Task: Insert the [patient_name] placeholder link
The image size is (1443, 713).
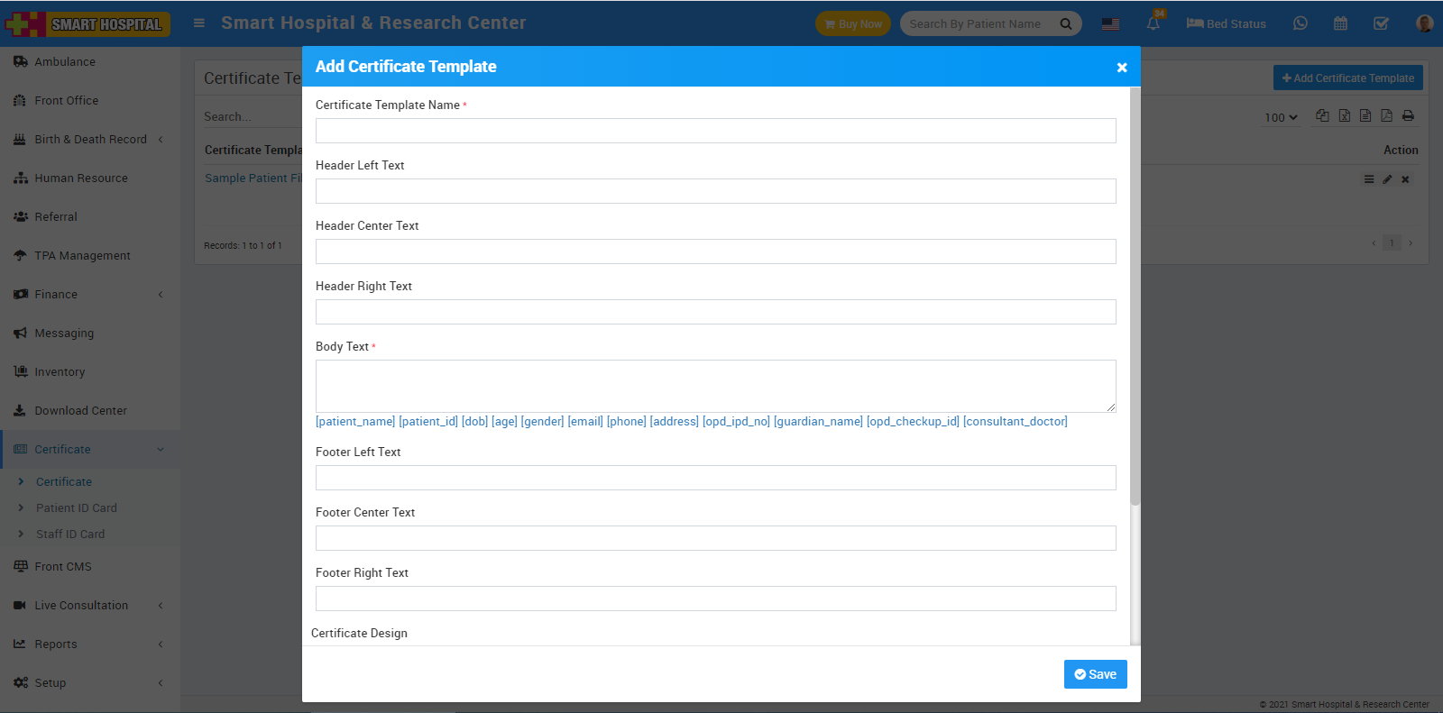Action: coord(355,422)
